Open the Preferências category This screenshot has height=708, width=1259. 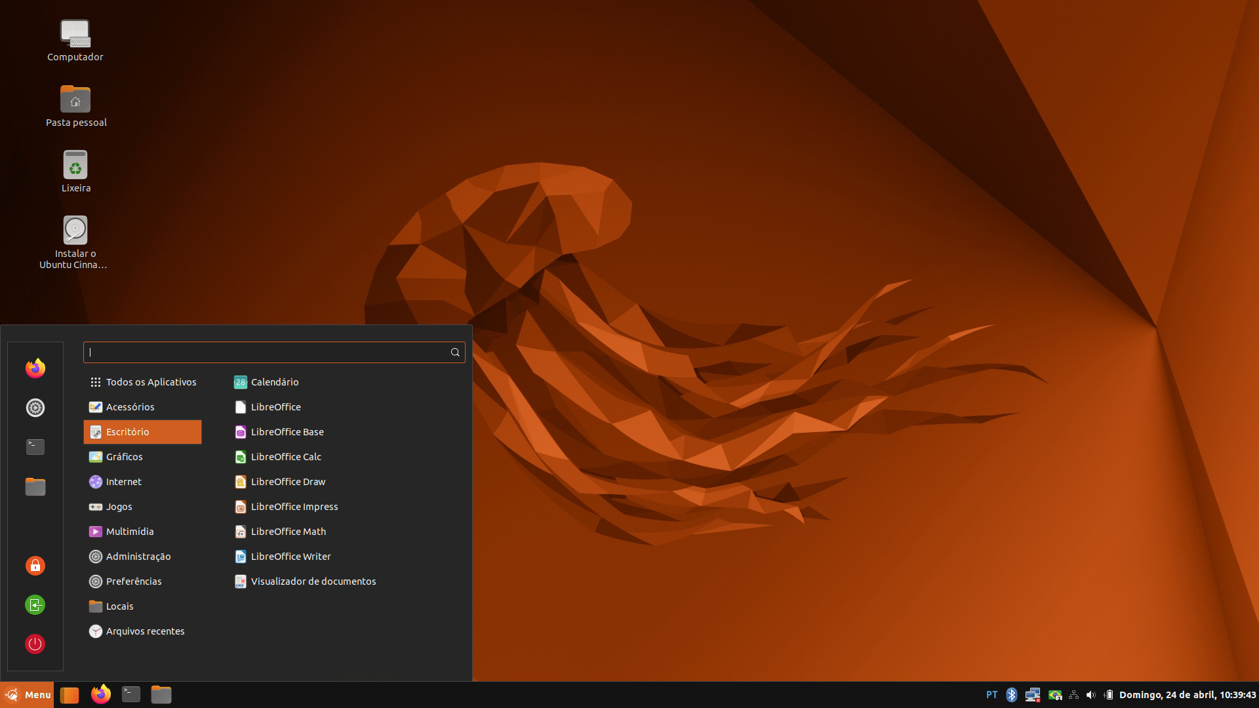pyautogui.click(x=142, y=581)
